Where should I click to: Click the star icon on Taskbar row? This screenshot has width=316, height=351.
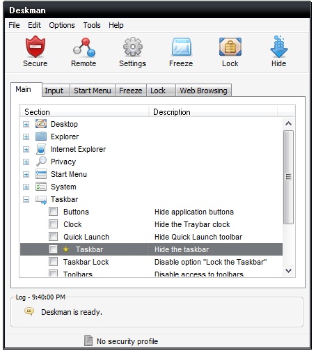point(66,249)
